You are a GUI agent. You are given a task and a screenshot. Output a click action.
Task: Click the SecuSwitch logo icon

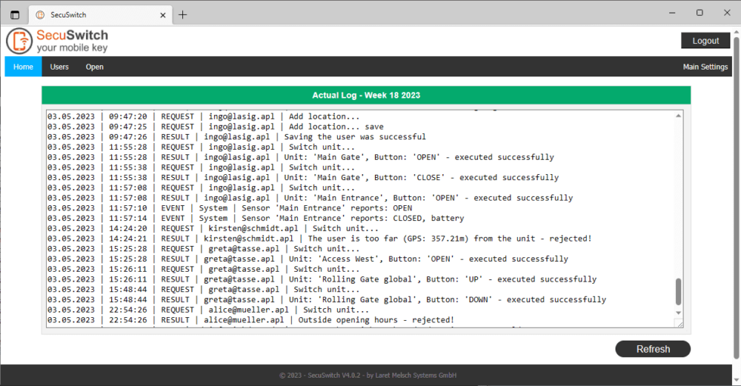(x=20, y=41)
